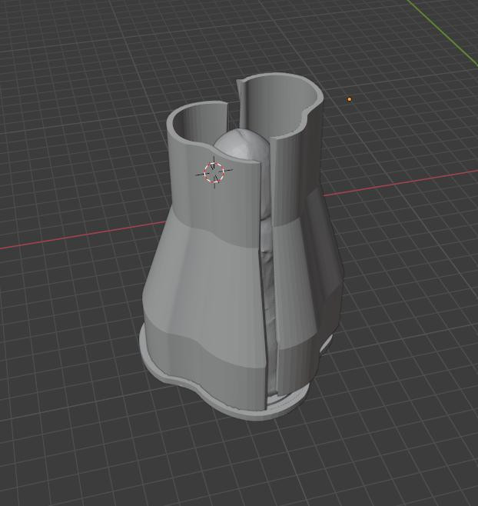Click the red-white striped 3D cursor
This screenshot has height=506, width=478.
(216, 172)
